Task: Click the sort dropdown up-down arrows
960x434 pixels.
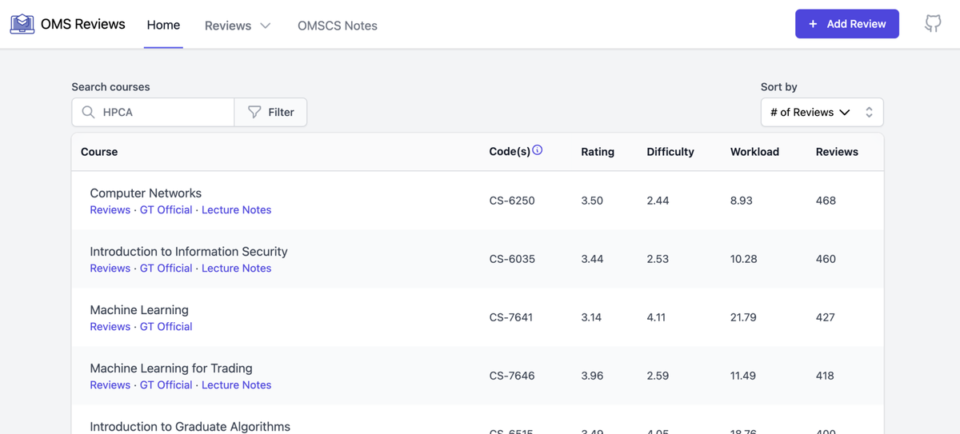Action: (869, 113)
